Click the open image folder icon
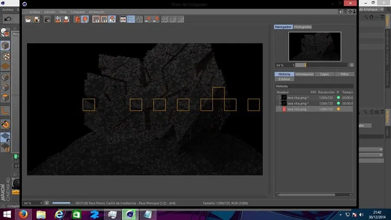The height and width of the screenshot is (220, 391). pos(28,19)
